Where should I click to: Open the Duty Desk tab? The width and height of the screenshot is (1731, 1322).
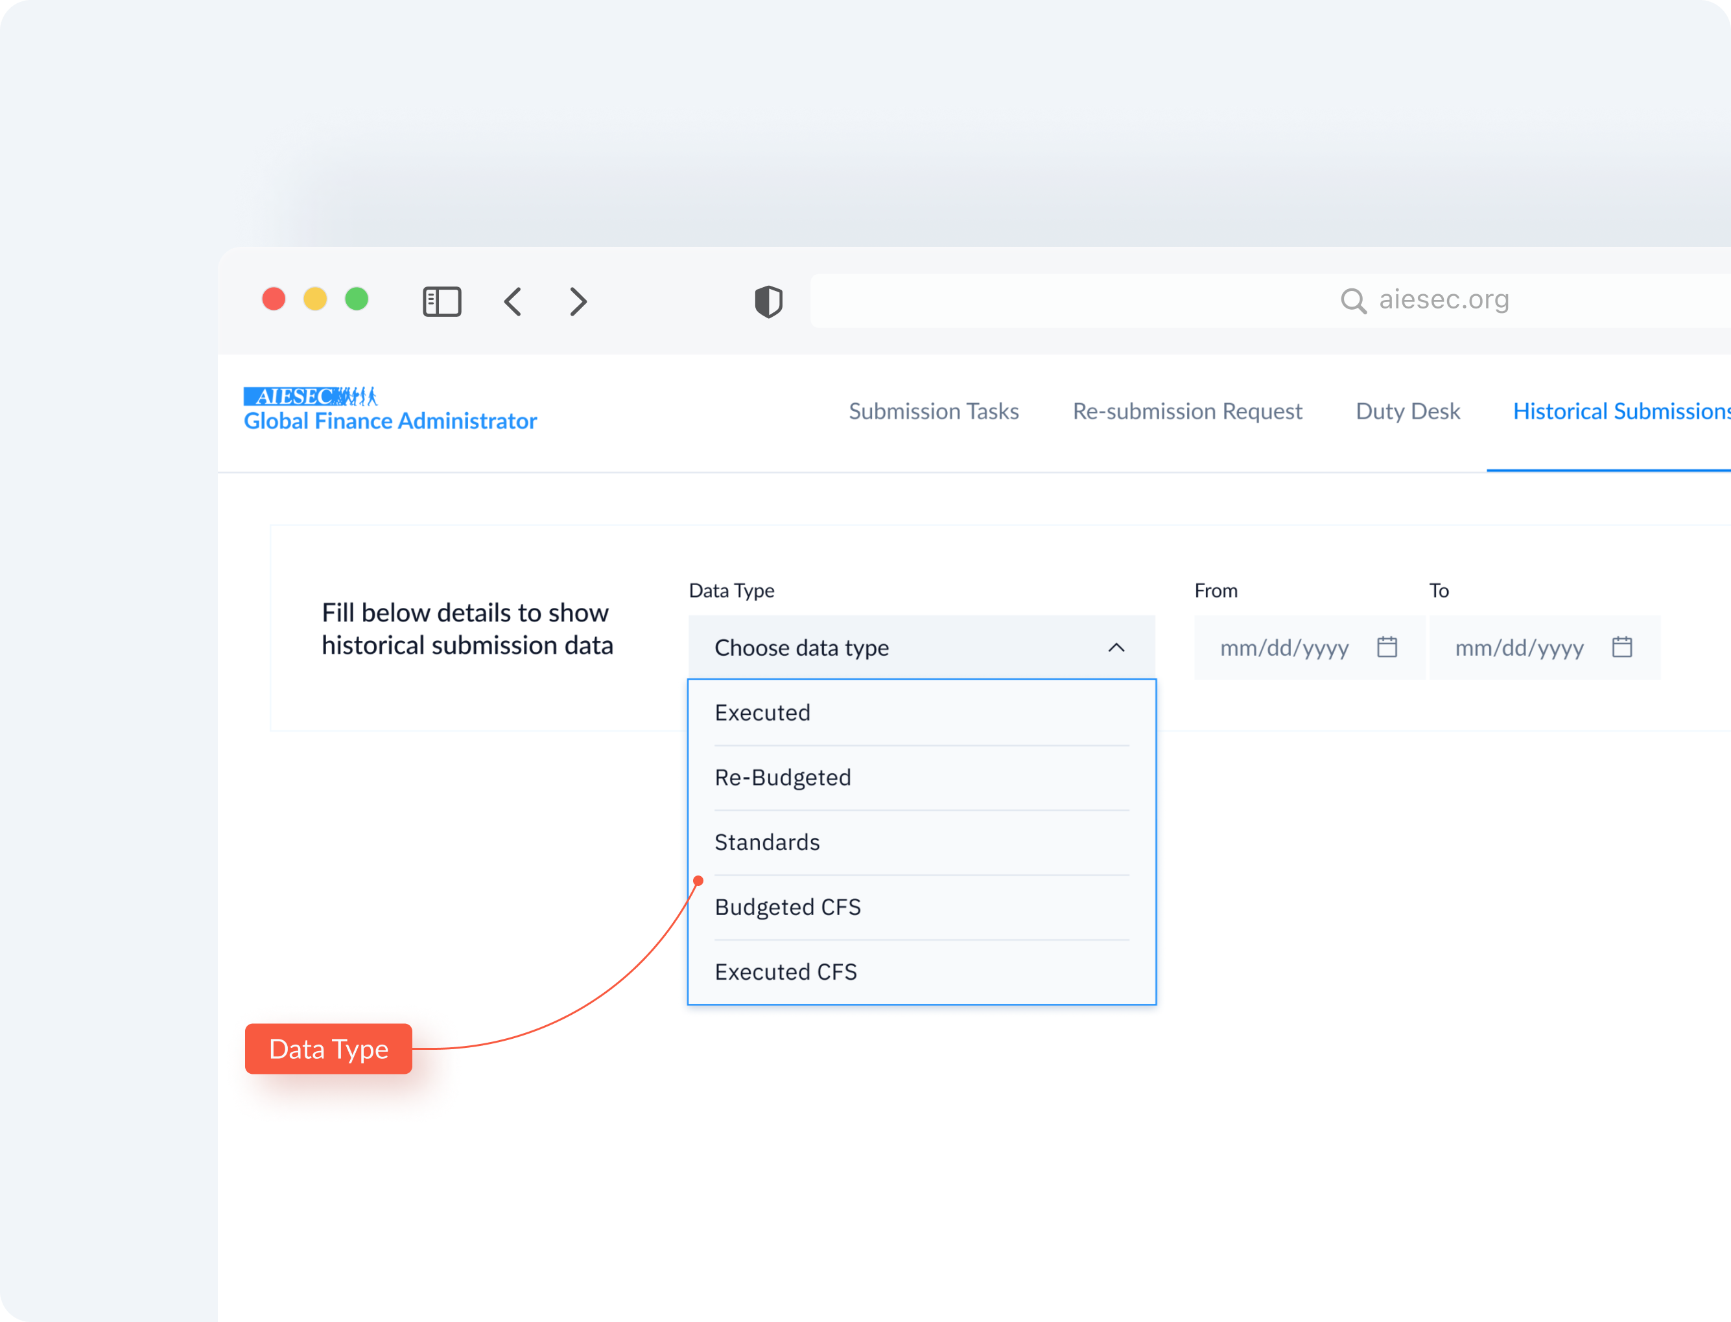tap(1407, 412)
